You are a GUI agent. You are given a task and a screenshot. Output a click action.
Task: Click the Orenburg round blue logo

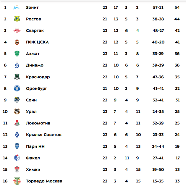pos(17,88)
